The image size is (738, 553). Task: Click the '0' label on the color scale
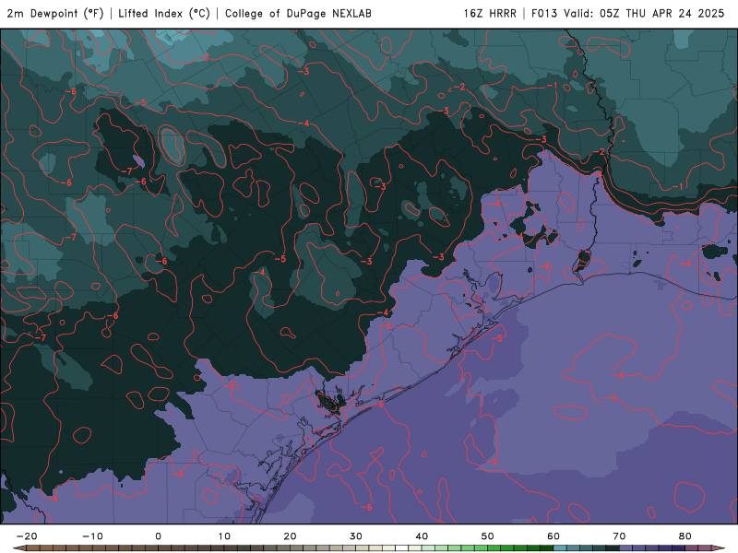(158, 536)
